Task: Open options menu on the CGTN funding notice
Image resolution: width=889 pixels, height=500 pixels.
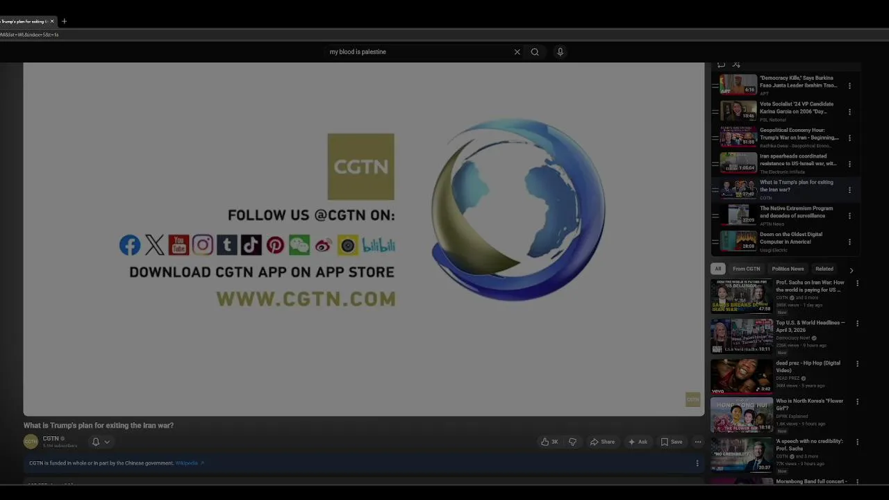Action: click(x=697, y=463)
